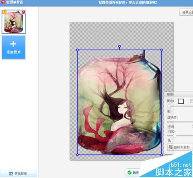Click the stroke thickness slider handle

169,106
